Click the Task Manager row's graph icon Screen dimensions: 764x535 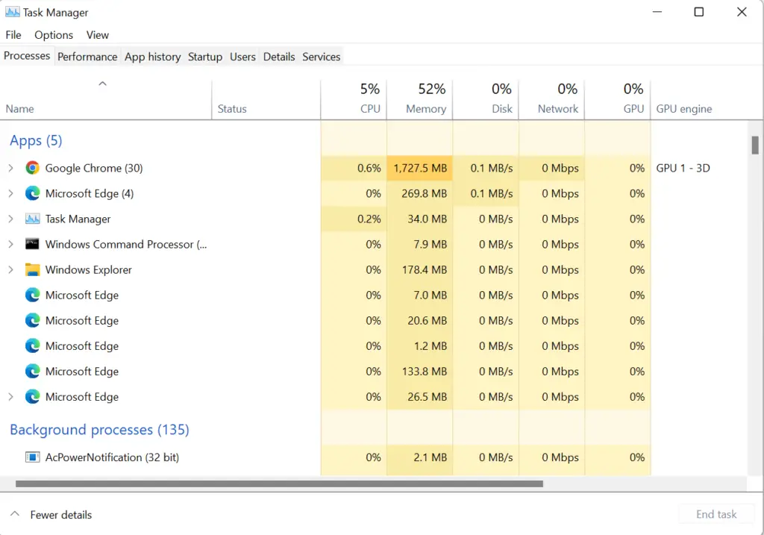[x=32, y=219]
